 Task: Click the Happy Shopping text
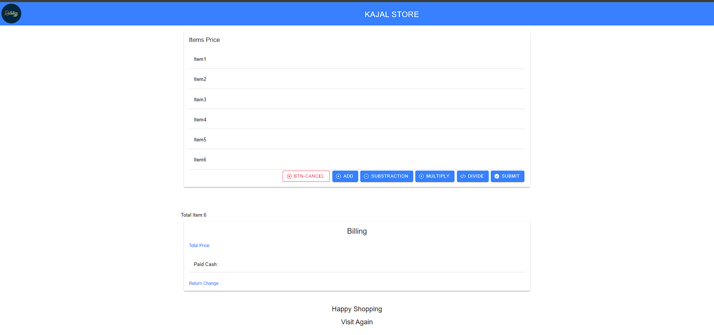tap(357, 309)
